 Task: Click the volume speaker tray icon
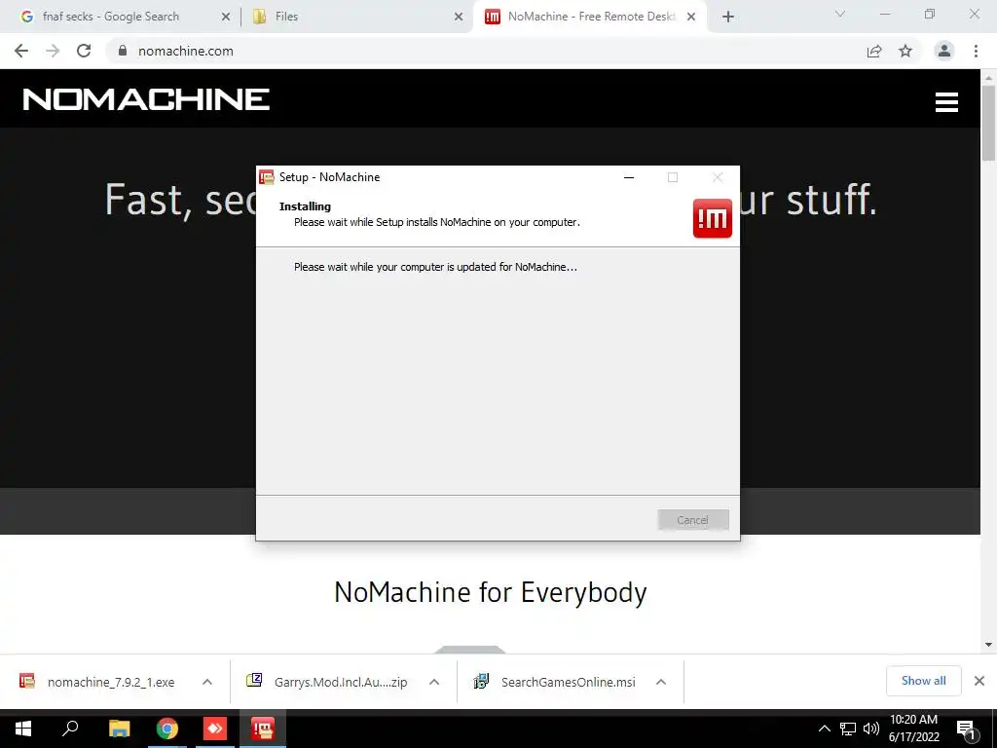(x=871, y=729)
